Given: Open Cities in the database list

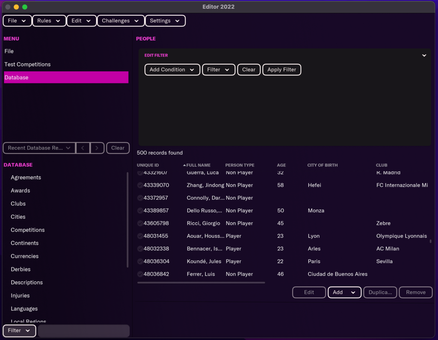Looking at the screenshot, I should (18, 217).
